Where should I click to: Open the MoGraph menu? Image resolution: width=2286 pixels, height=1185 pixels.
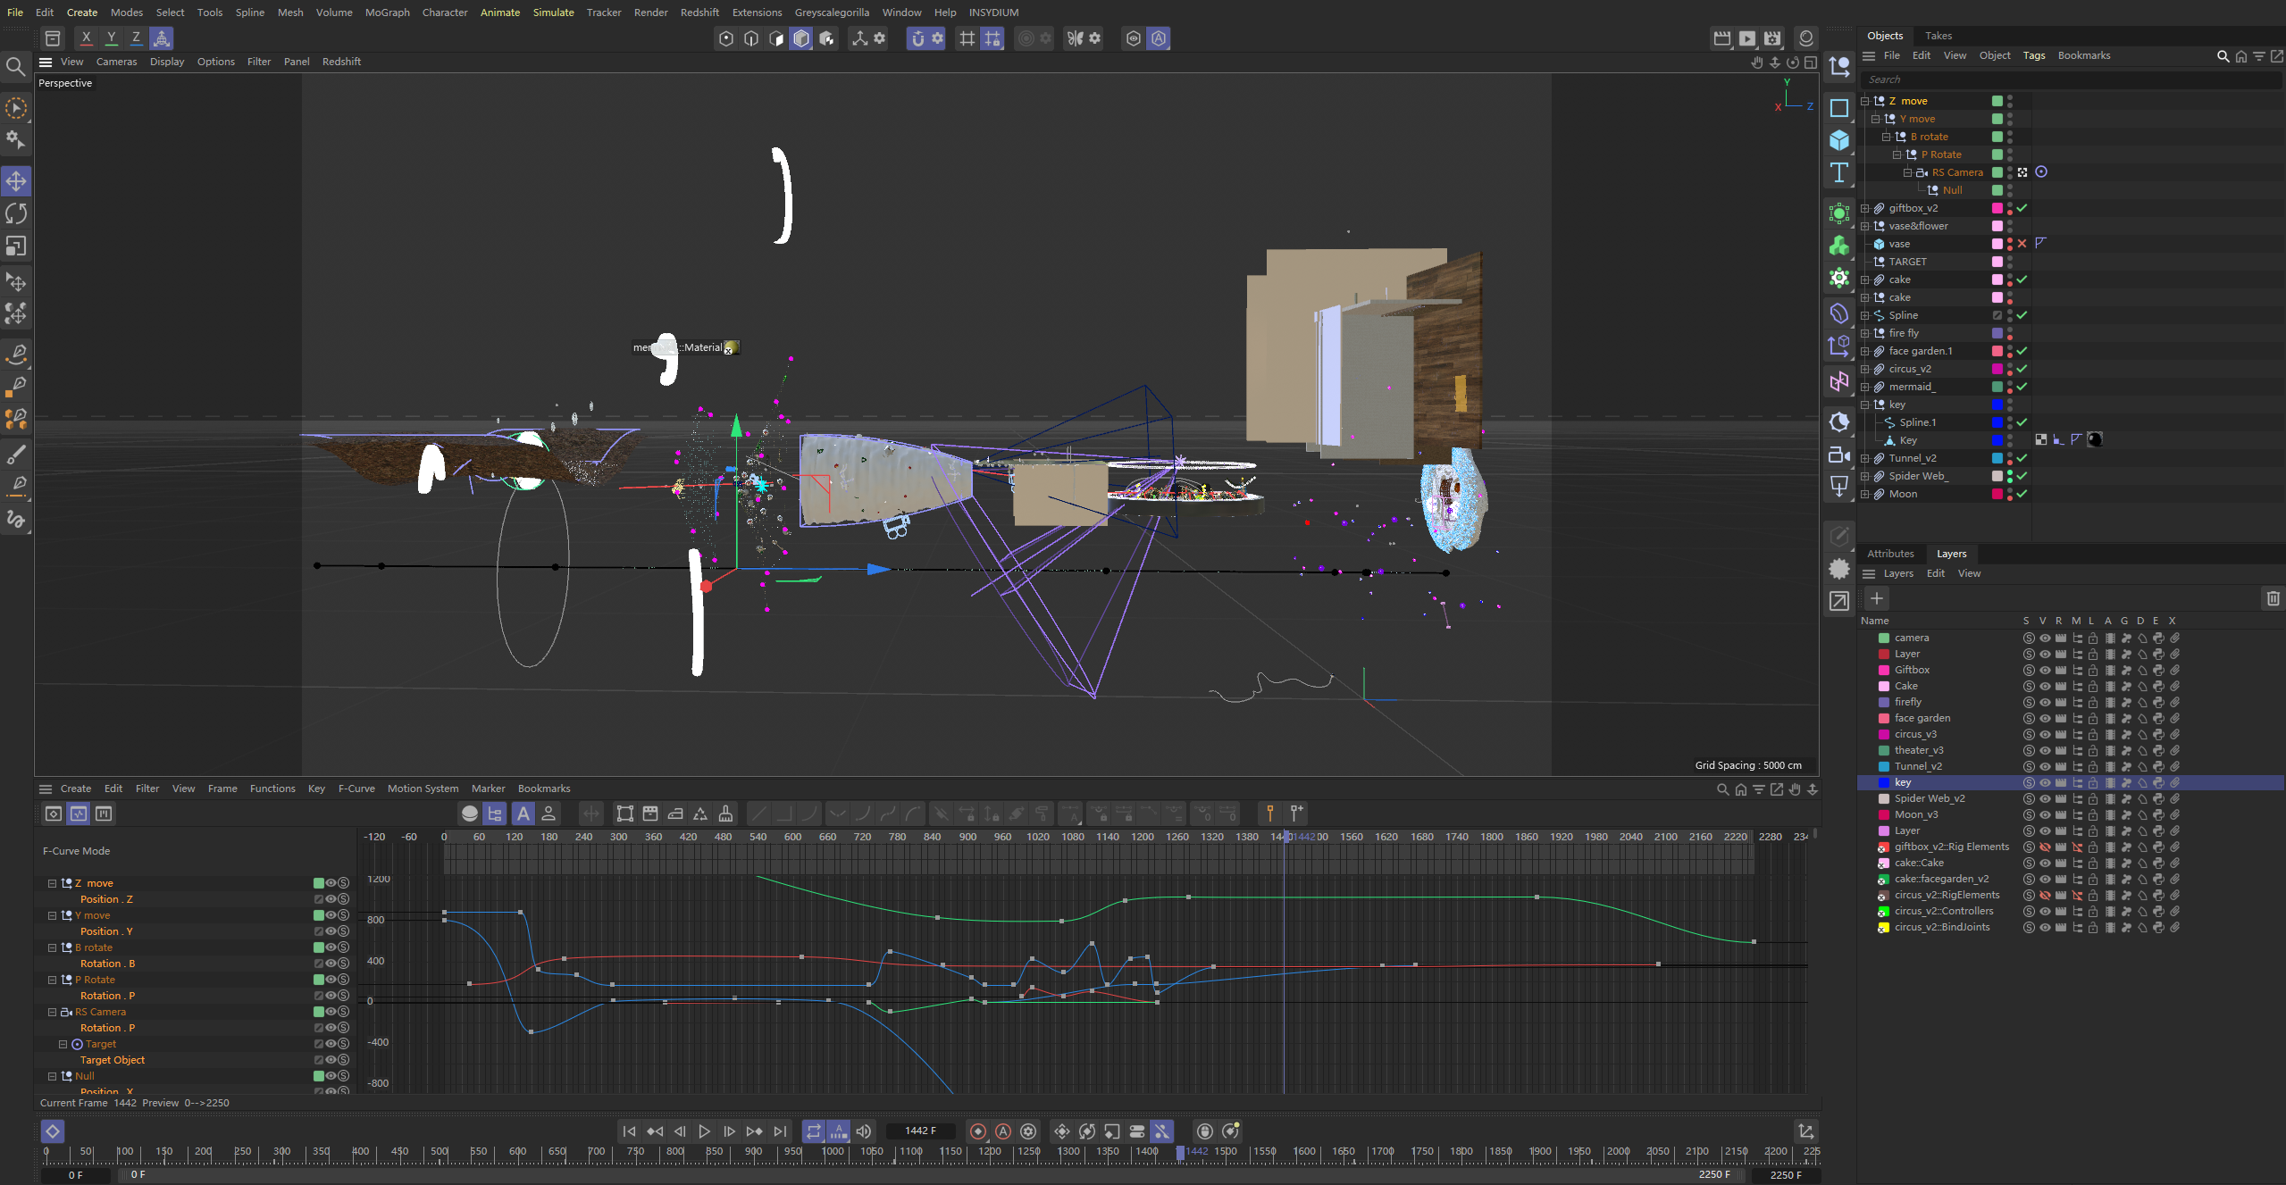click(387, 13)
